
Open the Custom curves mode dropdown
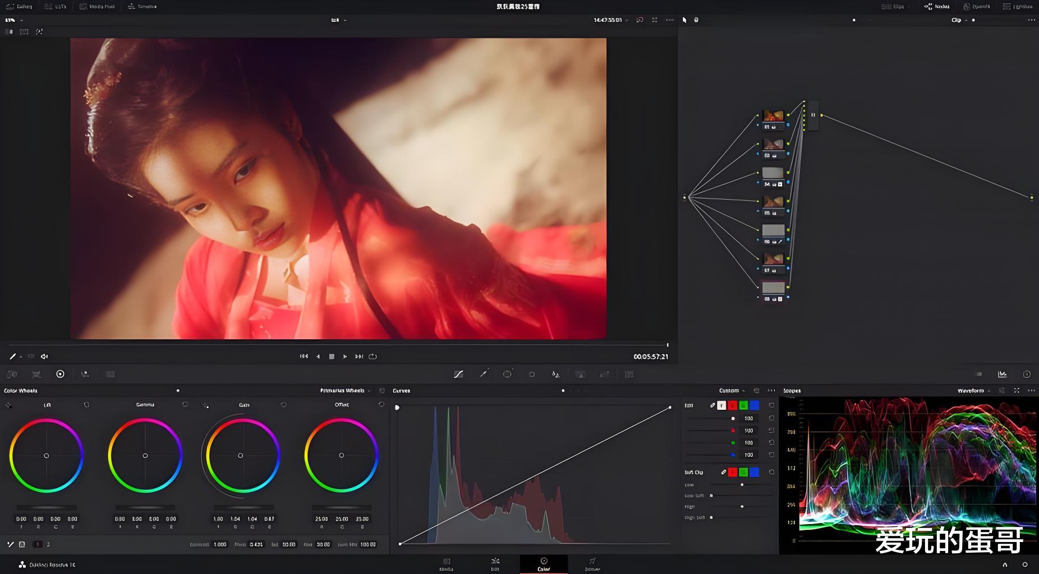(x=732, y=390)
